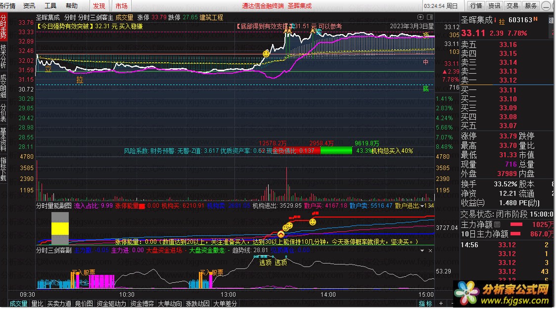Click the 买一 price 33.11
Image resolution: width=557 pixels, height=309 pixels.
click(508, 90)
